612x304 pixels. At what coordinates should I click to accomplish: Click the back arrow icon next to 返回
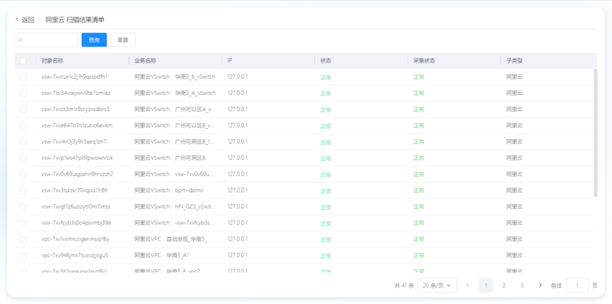(17, 19)
